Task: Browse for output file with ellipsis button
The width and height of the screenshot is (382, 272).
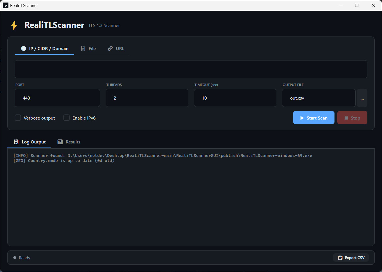Action: click(362, 98)
